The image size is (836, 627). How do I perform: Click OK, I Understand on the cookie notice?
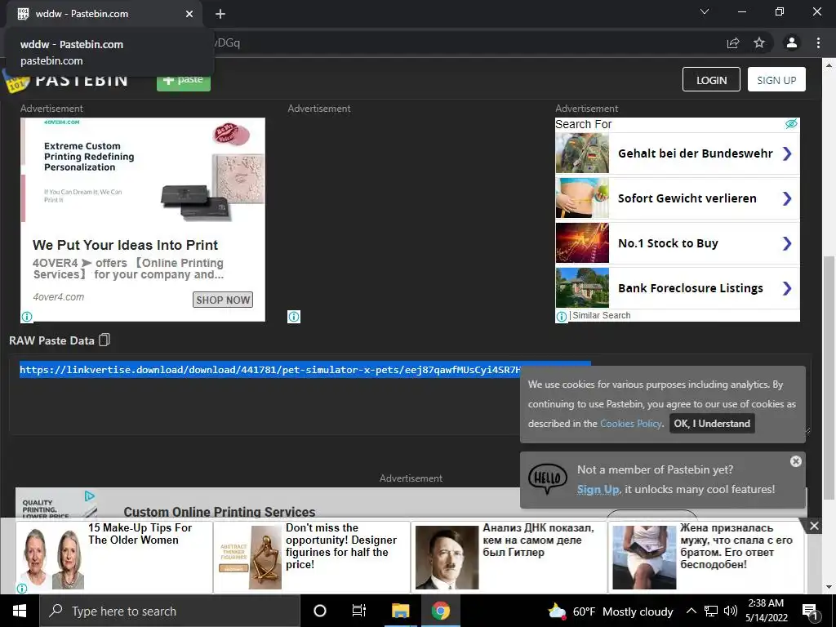[x=712, y=424]
